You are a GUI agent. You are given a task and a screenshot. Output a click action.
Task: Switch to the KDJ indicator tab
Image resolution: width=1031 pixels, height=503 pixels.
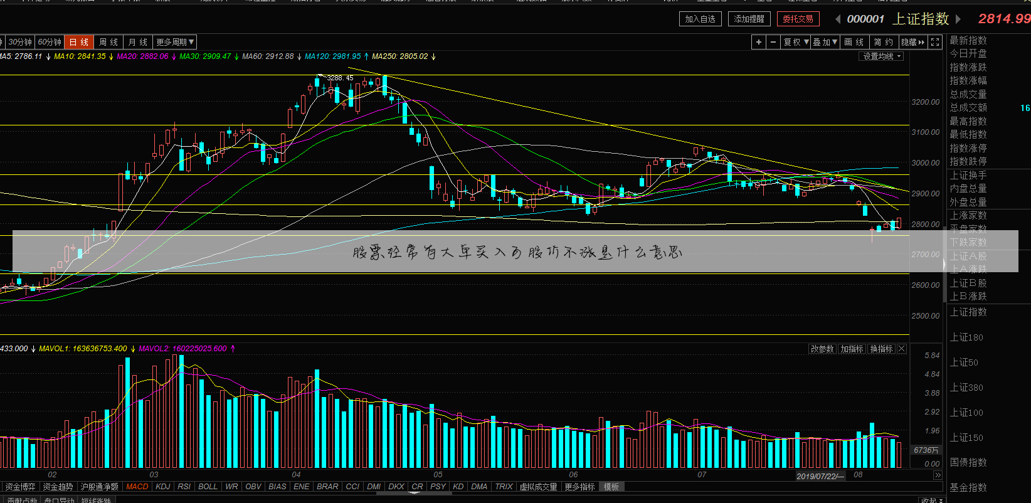coord(163,487)
